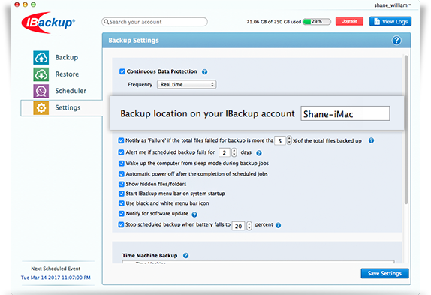Open help icon in Backup Settings header

pos(396,41)
